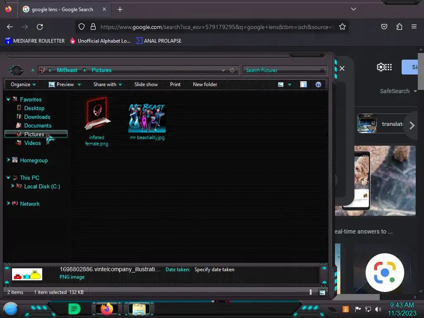The image size is (424, 318).
Task: Select Documents in Favorites
Action: coord(38,125)
